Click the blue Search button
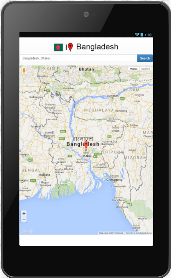 point(145,58)
